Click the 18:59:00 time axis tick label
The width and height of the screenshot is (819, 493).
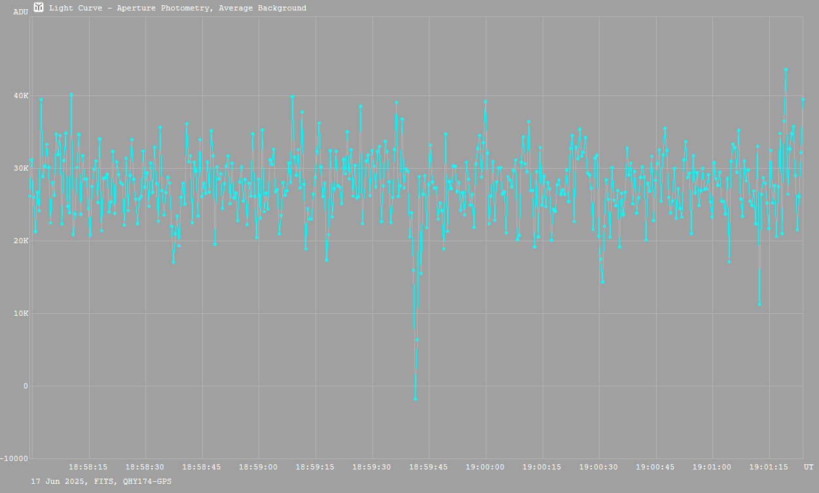259,467
